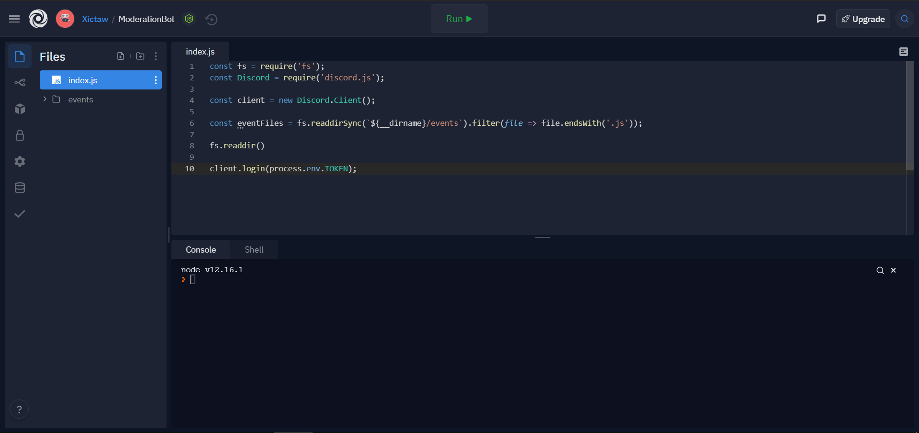Screen dimensions: 919x433
Task: Open the Files panel more options menu
Action: point(156,56)
